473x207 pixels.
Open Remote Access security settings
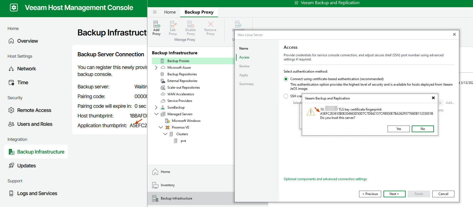point(30,110)
